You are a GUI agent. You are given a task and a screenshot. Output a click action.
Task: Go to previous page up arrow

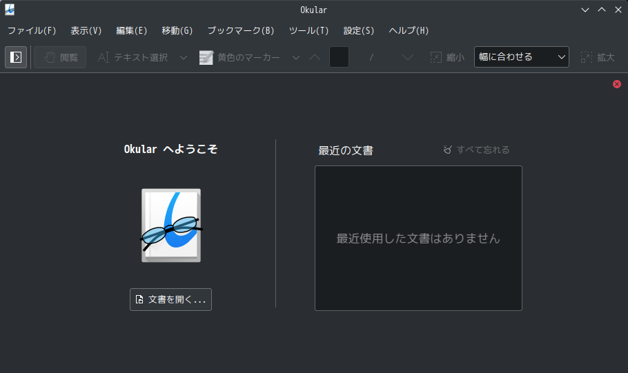pyautogui.click(x=315, y=57)
